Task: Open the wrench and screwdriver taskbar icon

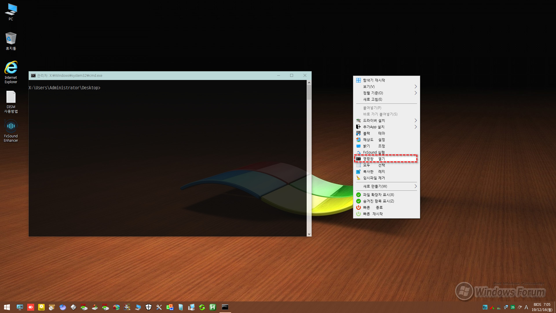Action: (159, 307)
